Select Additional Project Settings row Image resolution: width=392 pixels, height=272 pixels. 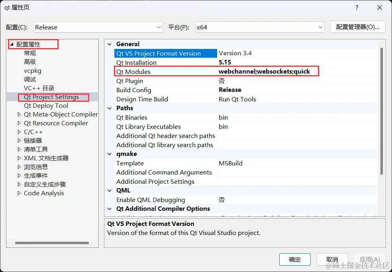(245, 182)
